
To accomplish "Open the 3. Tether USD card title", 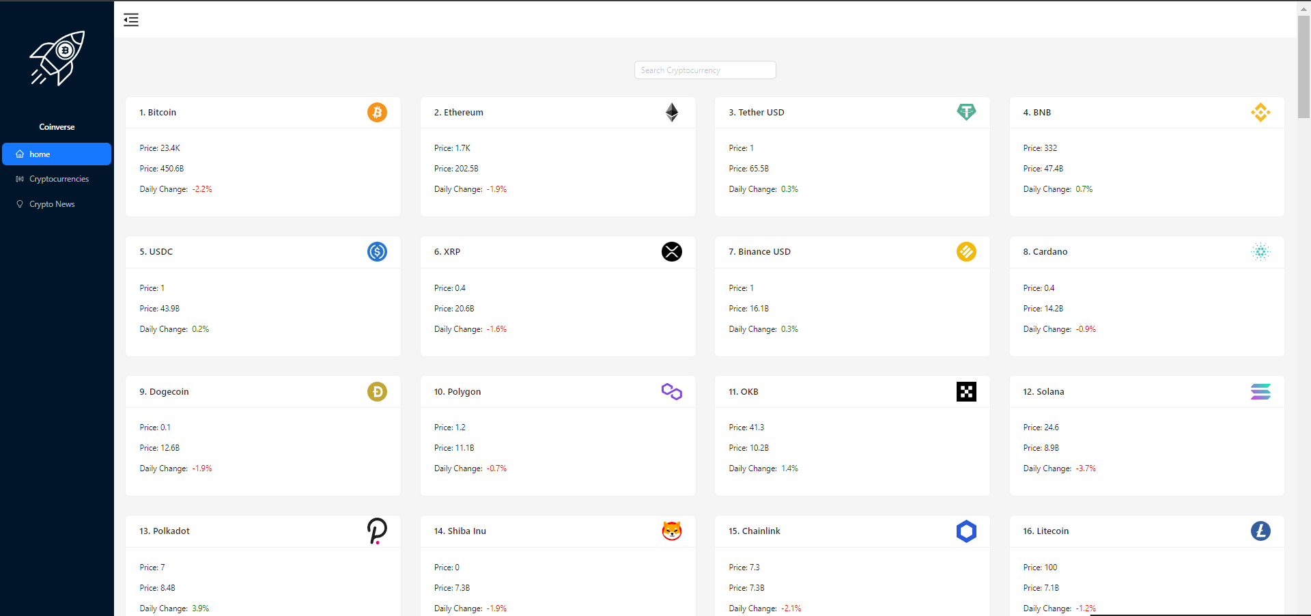I will coord(757,113).
